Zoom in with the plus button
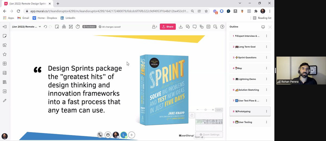Viewport: 326px width, 141px height. click(x=213, y=110)
